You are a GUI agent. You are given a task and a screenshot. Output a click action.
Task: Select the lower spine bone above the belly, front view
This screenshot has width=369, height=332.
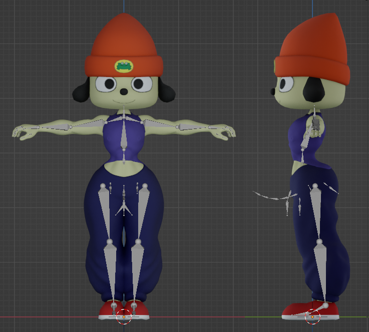[x=124, y=156]
